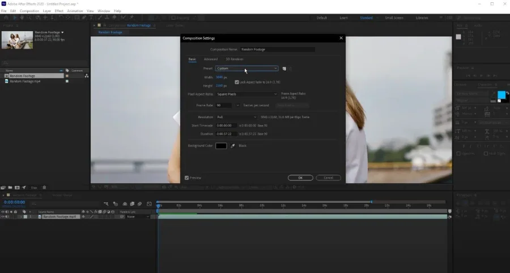The image size is (510, 273).
Task: Select the Horizontal Type tool
Action: pyautogui.click(x=91, y=18)
